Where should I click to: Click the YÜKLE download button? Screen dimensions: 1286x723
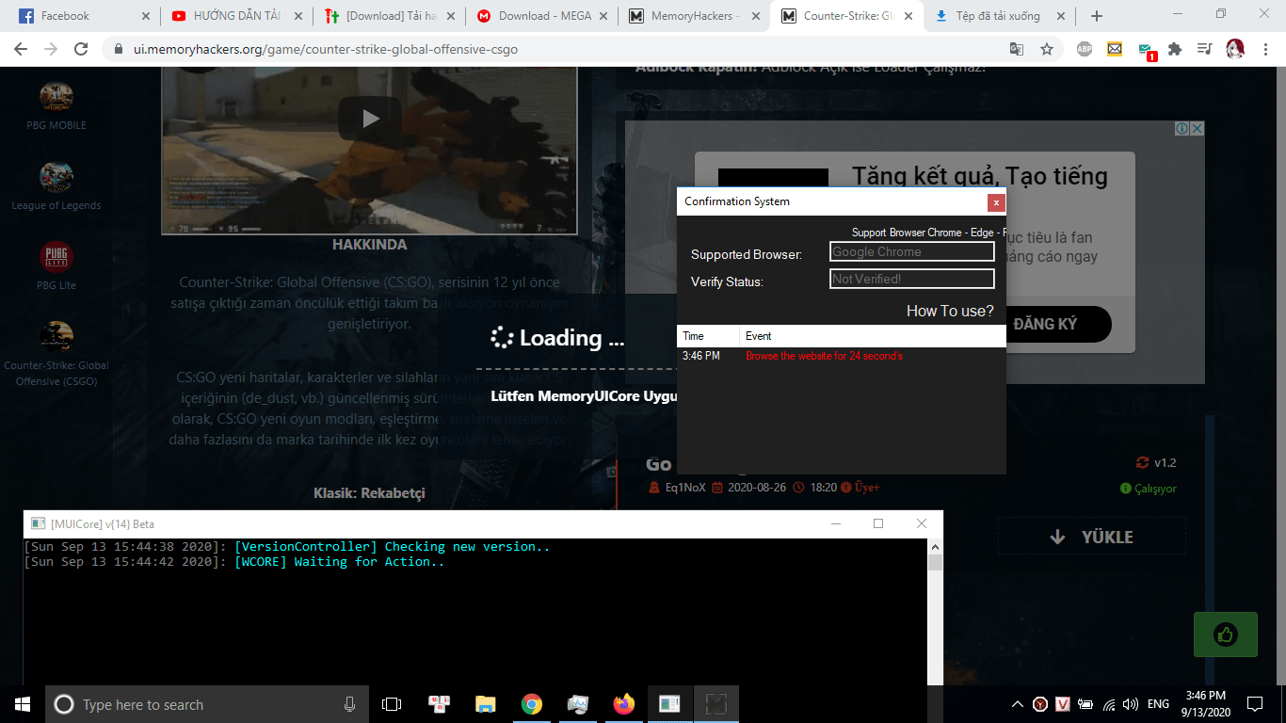point(1092,537)
